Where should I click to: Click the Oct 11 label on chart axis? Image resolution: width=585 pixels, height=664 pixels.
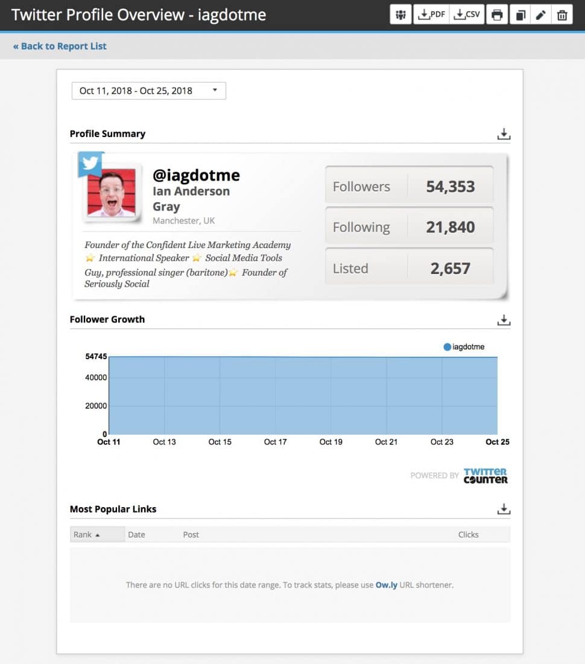coord(109,442)
